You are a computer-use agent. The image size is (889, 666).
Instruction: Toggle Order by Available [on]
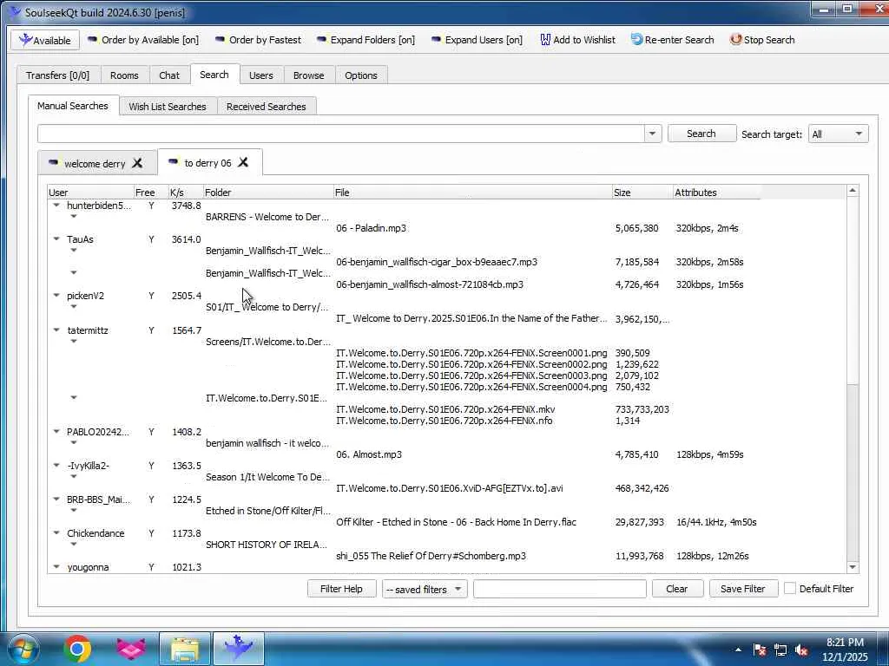[143, 40]
